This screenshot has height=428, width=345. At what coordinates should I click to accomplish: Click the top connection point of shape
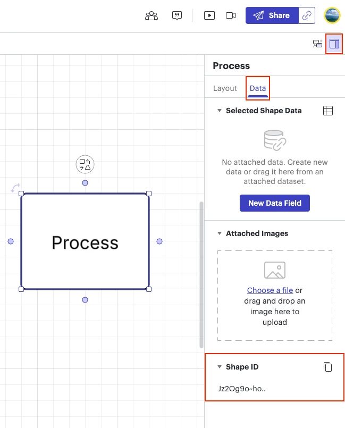click(85, 183)
